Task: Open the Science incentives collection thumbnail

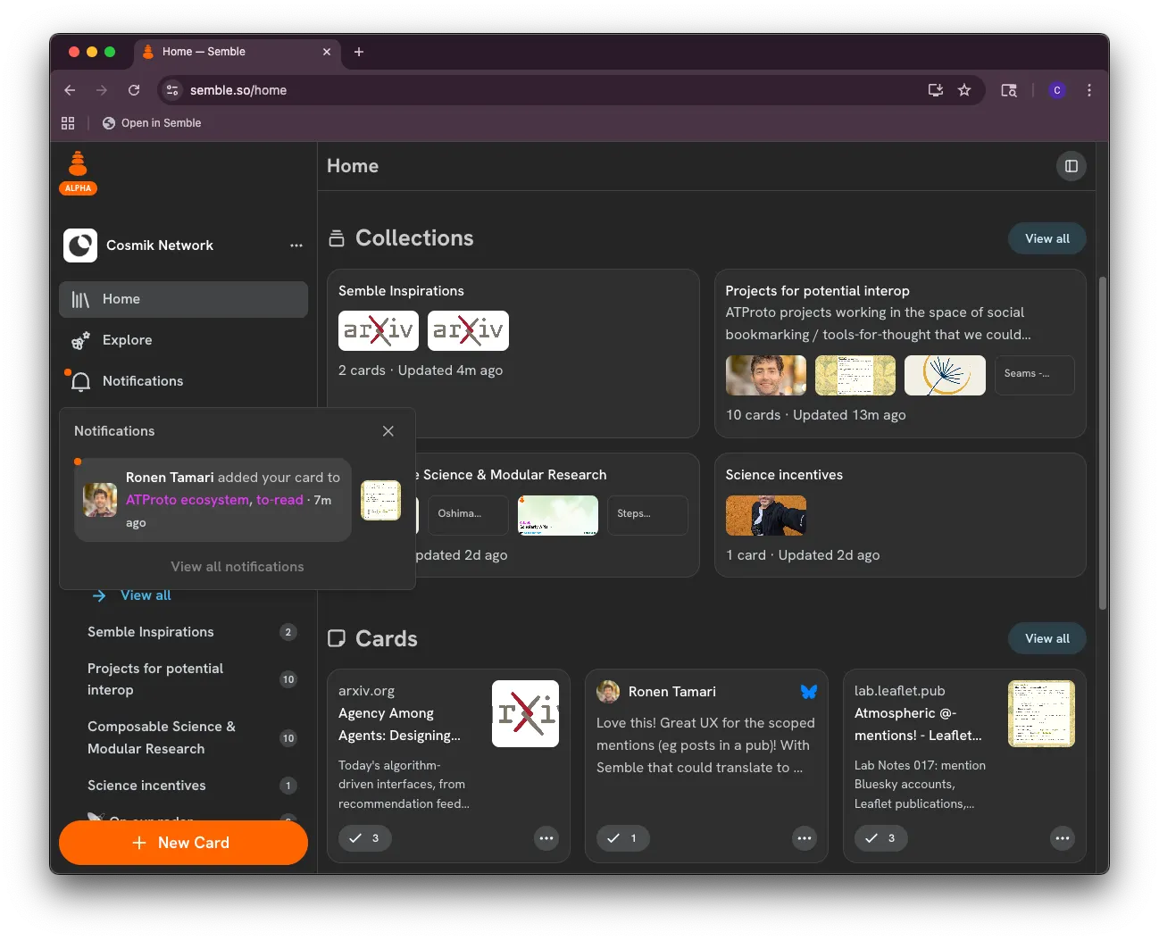Action: tap(765, 516)
